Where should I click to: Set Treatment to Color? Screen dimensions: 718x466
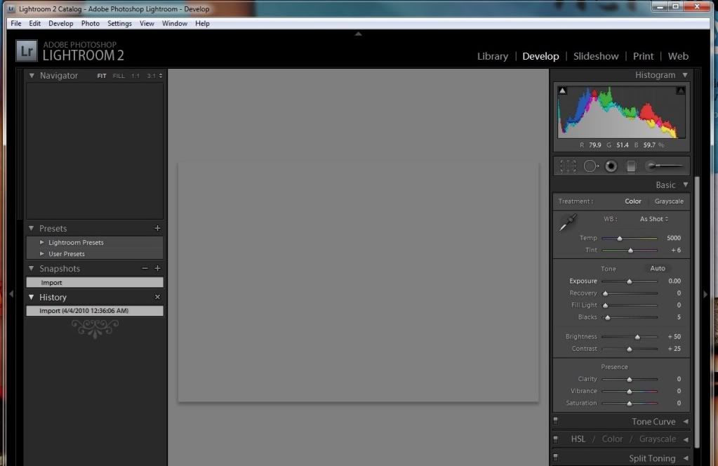(x=633, y=201)
